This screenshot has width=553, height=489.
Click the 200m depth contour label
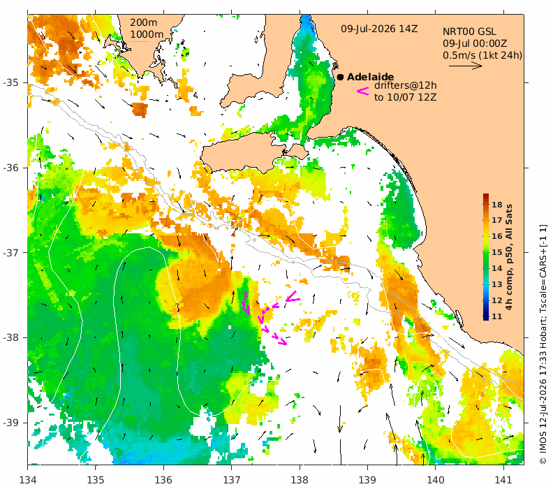[144, 22]
